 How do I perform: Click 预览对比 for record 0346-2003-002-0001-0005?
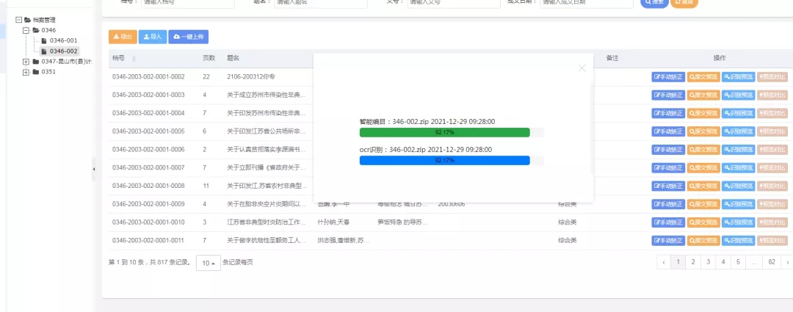pyautogui.click(x=771, y=131)
